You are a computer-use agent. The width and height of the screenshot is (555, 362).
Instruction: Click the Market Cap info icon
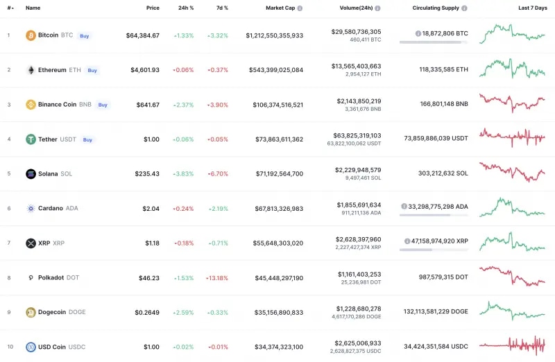(x=300, y=8)
